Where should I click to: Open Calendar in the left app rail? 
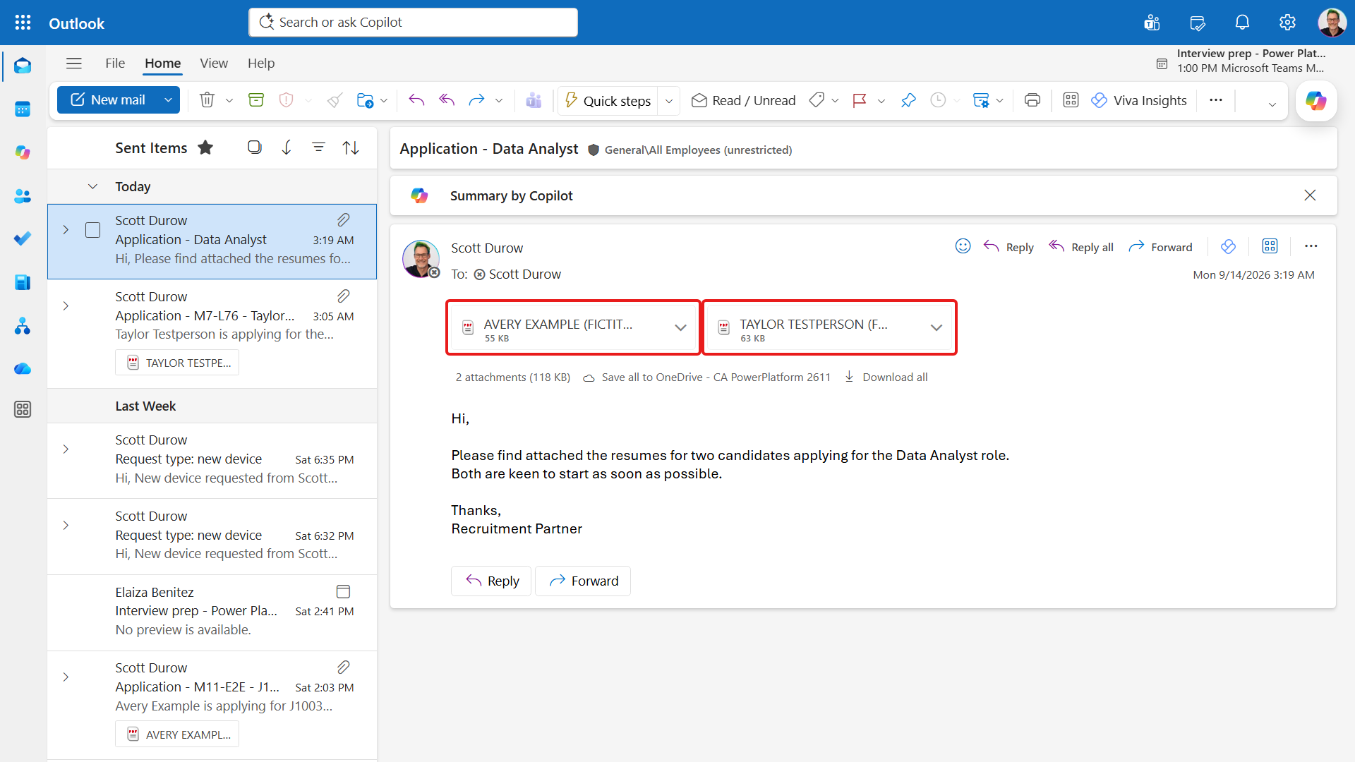tap(23, 109)
